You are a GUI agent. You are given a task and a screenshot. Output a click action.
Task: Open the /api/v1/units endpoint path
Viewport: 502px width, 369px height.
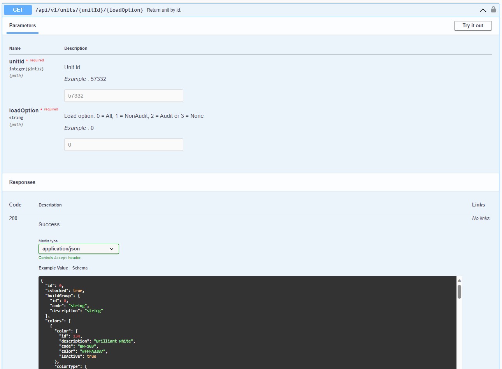pos(90,10)
